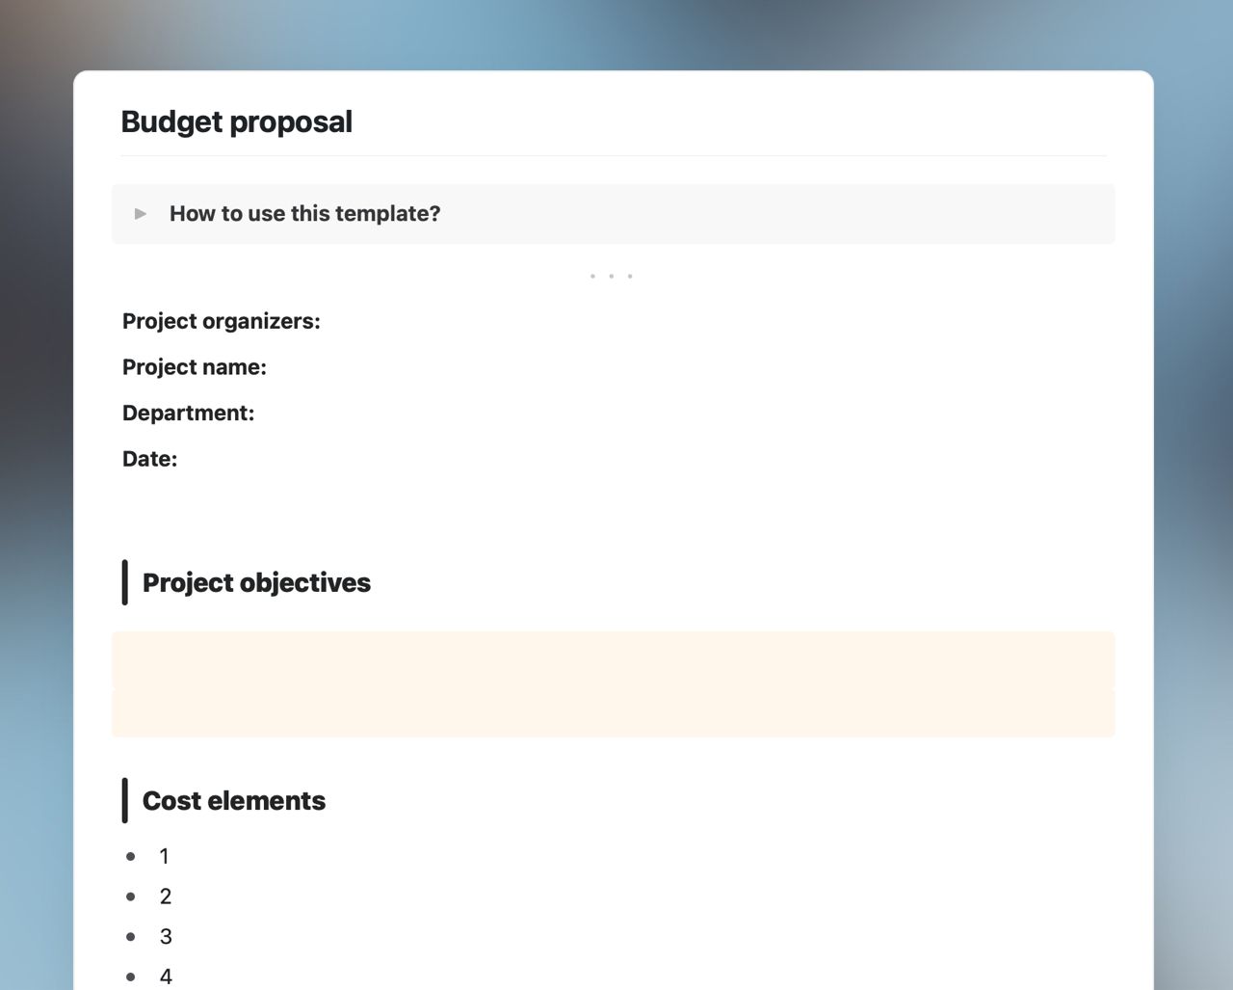Click bullet dot for list item 2
This screenshot has height=990, width=1233.
pyautogui.click(x=131, y=896)
